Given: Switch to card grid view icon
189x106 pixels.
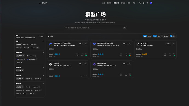Looking at the screenshot, I should tap(171, 36).
